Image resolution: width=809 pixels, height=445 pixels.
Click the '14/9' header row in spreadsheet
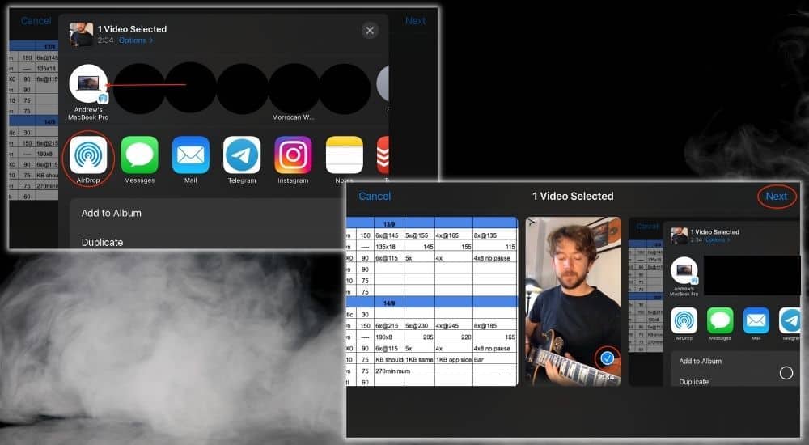pos(432,303)
